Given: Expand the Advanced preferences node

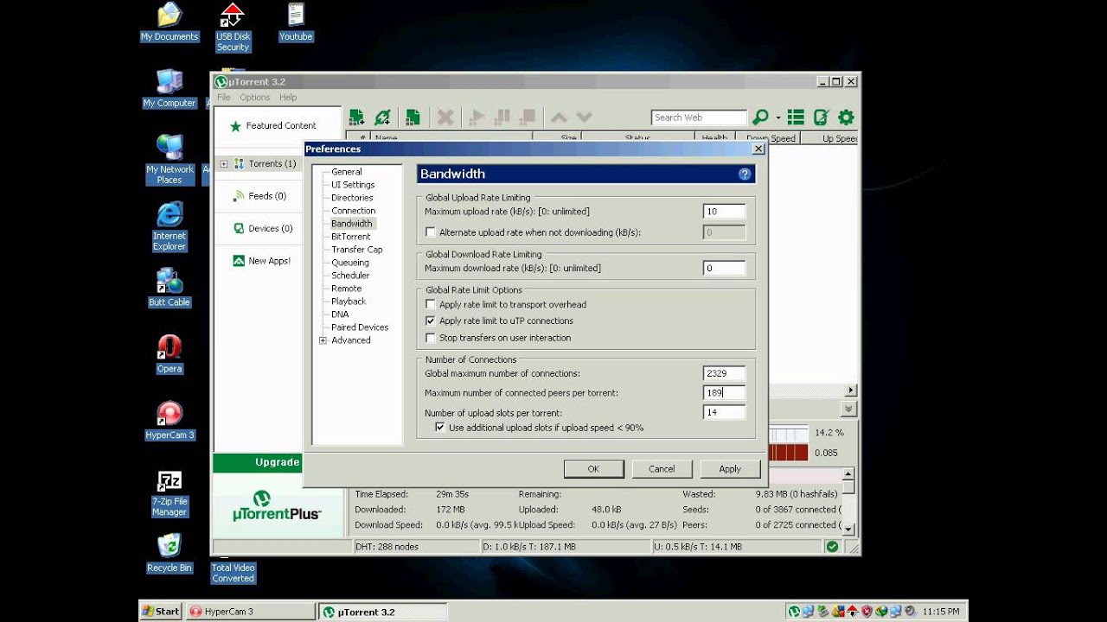Looking at the screenshot, I should pos(323,340).
